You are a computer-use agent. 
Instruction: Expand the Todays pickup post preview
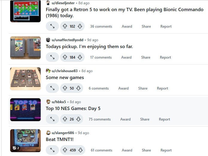pos(52,57)
